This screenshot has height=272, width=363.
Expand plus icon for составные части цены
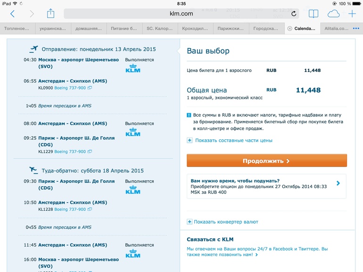pyautogui.click(x=190, y=140)
